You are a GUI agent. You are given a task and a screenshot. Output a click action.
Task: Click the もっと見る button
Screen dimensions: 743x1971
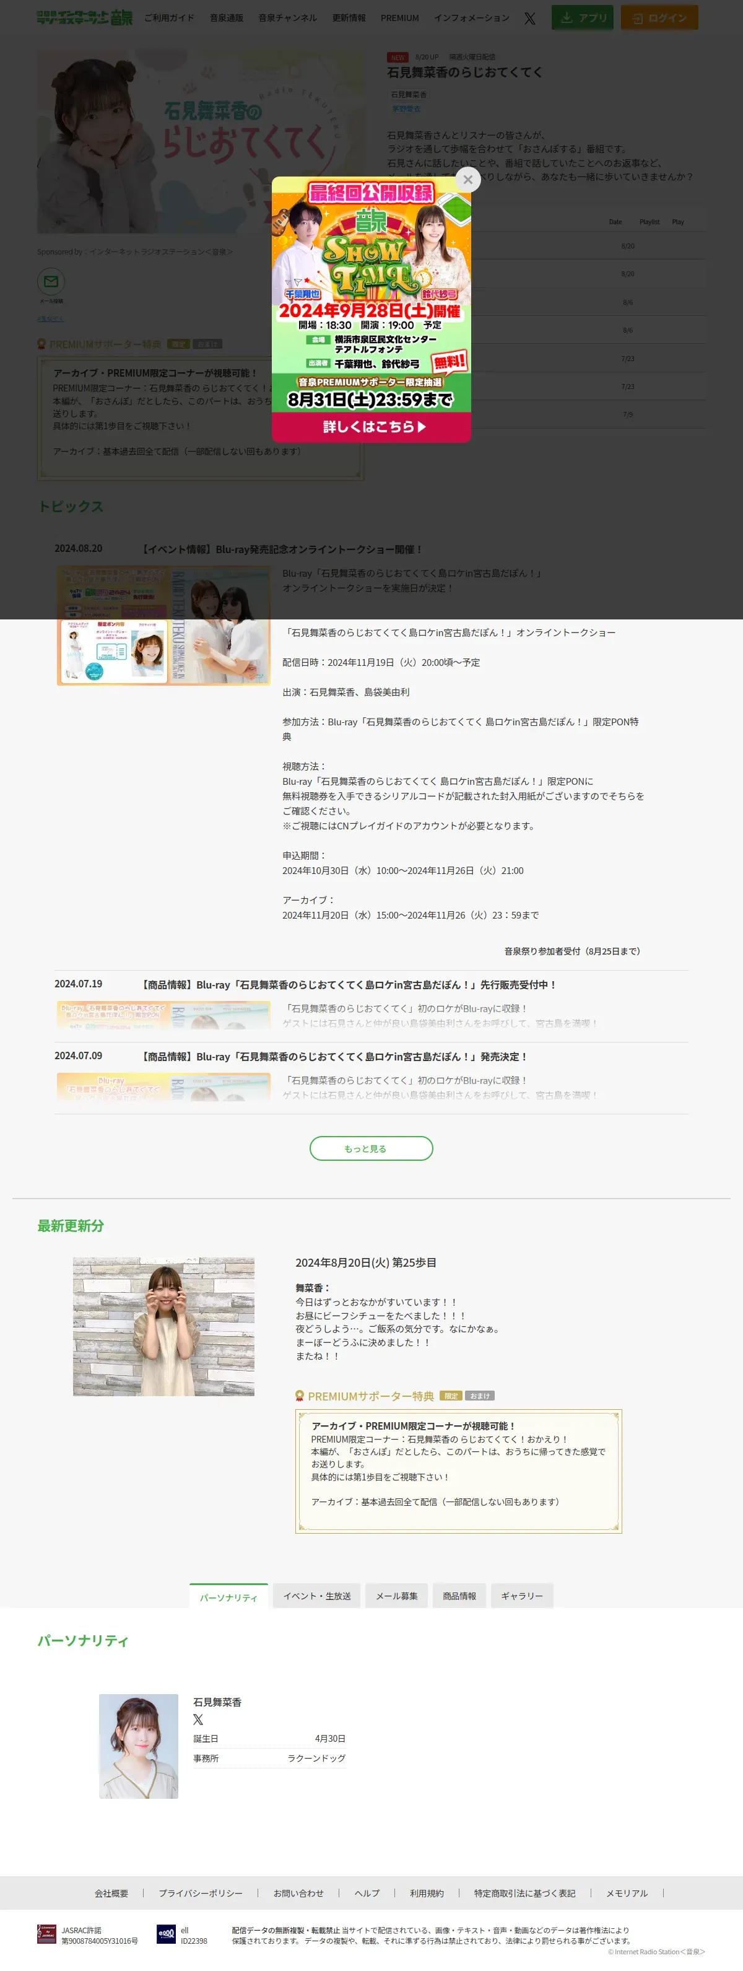tap(371, 1148)
